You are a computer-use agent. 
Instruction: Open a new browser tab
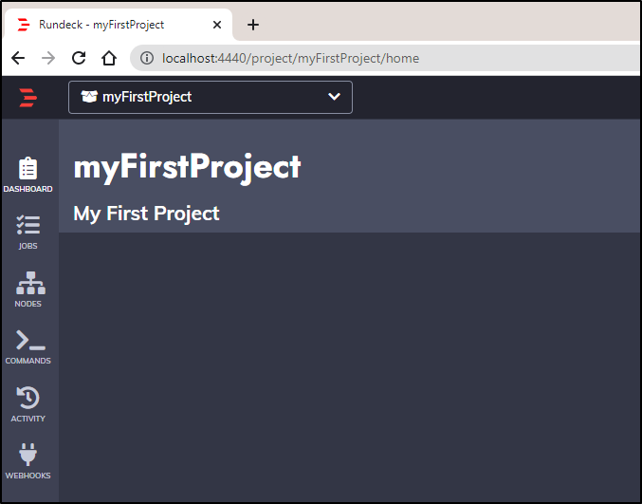tap(253, 25)
